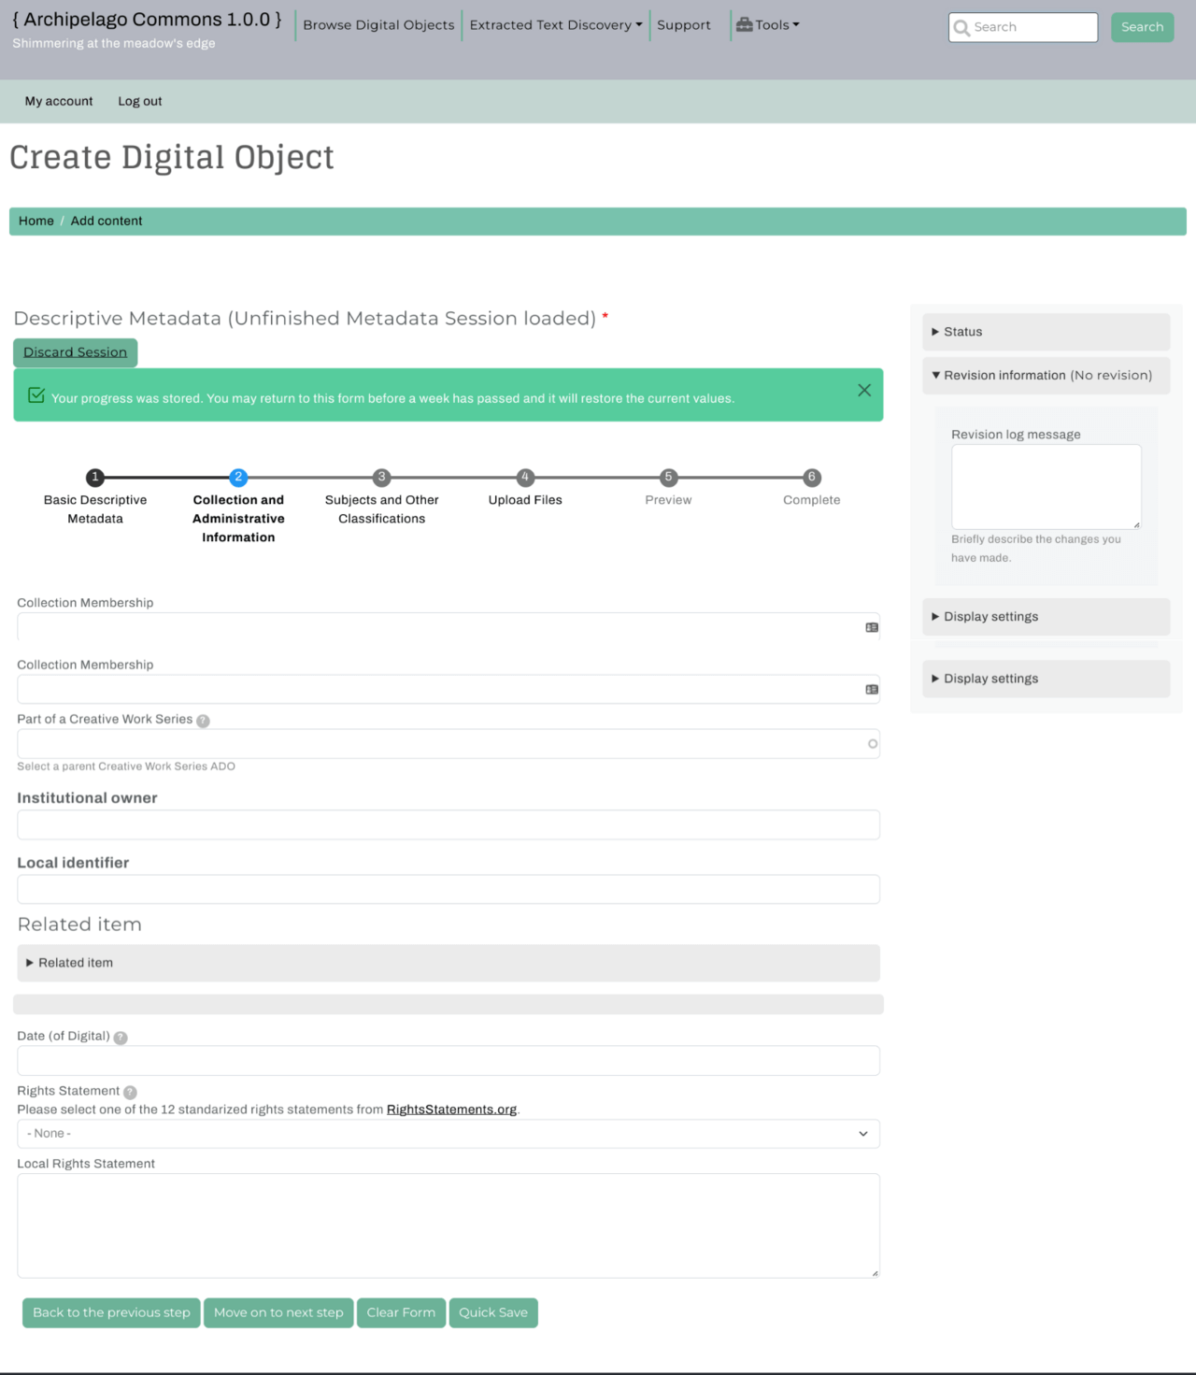Click Move on to next step
This screenshot has width=1196, height=1375.
(278, 1312)
